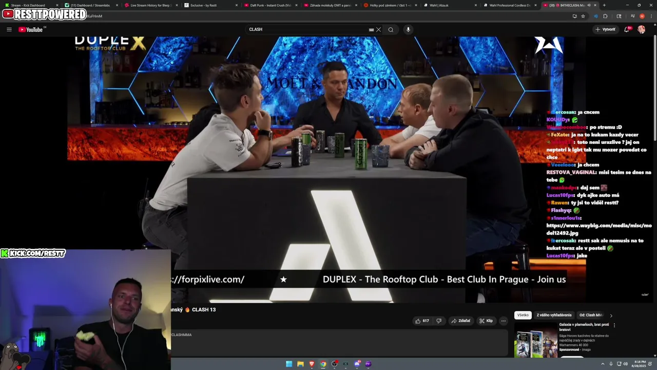Go to the YouTube home logo
This screenshot has width=657, height=370.
[32, 29]
